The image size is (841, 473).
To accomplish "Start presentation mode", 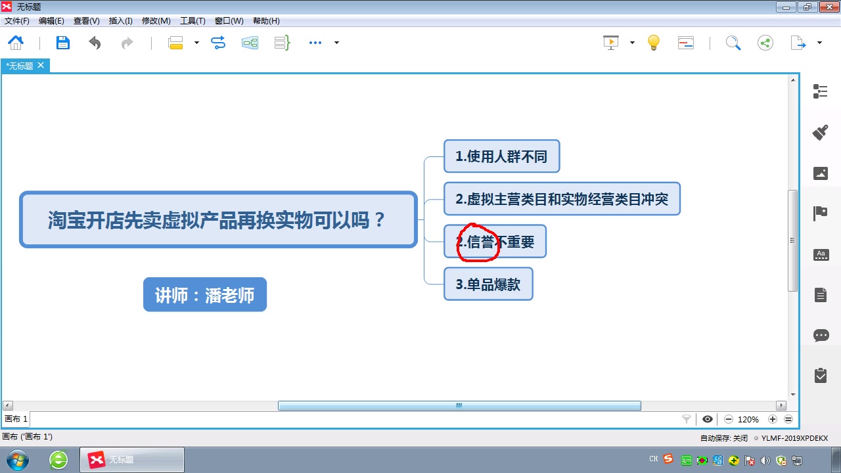I will pos(611,43).
